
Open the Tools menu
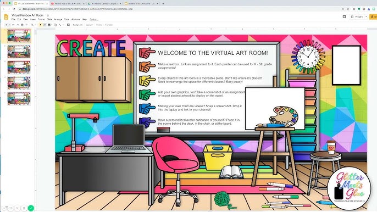(x=66, y=19)
